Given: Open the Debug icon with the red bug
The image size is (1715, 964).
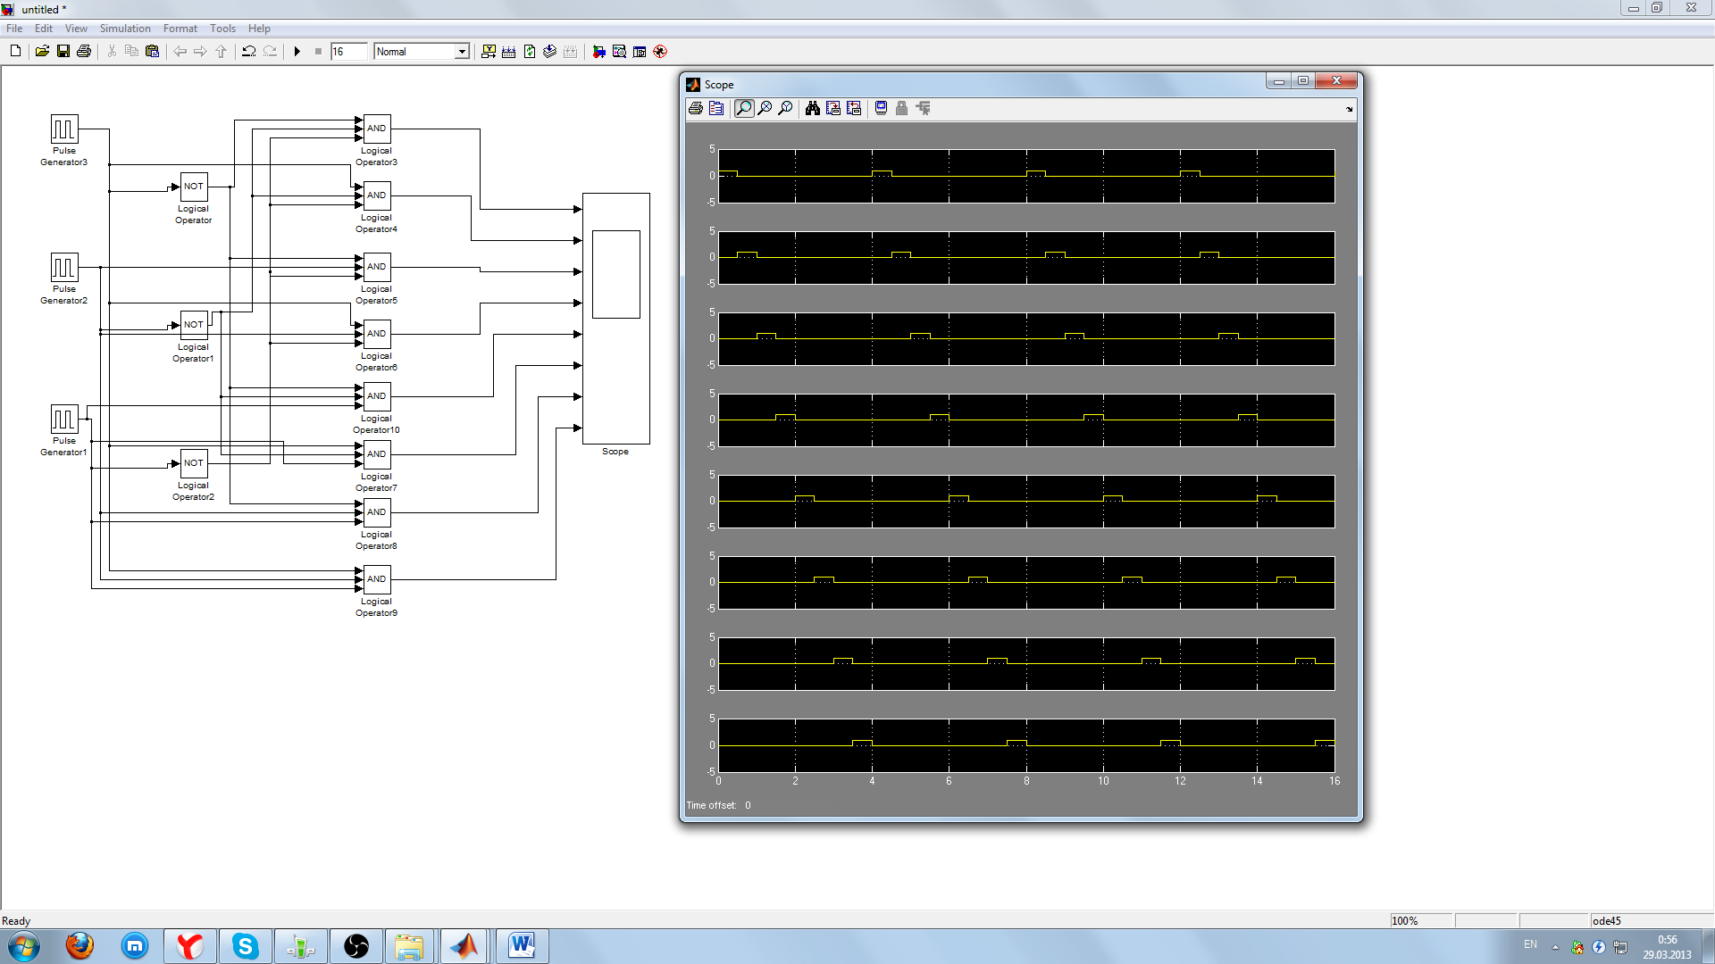Looking at the screenshot, I should pos(660,52).
